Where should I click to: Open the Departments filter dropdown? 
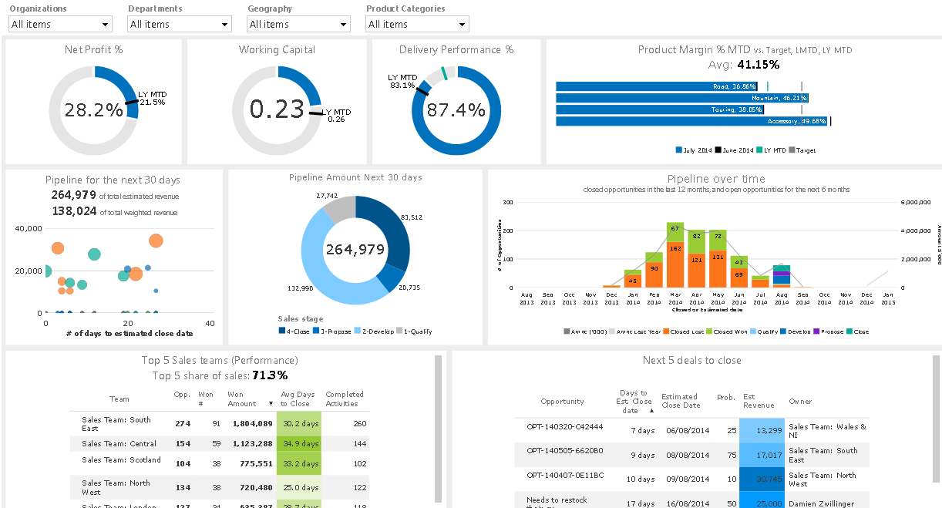pyautogui.click(x=180, y=24)
